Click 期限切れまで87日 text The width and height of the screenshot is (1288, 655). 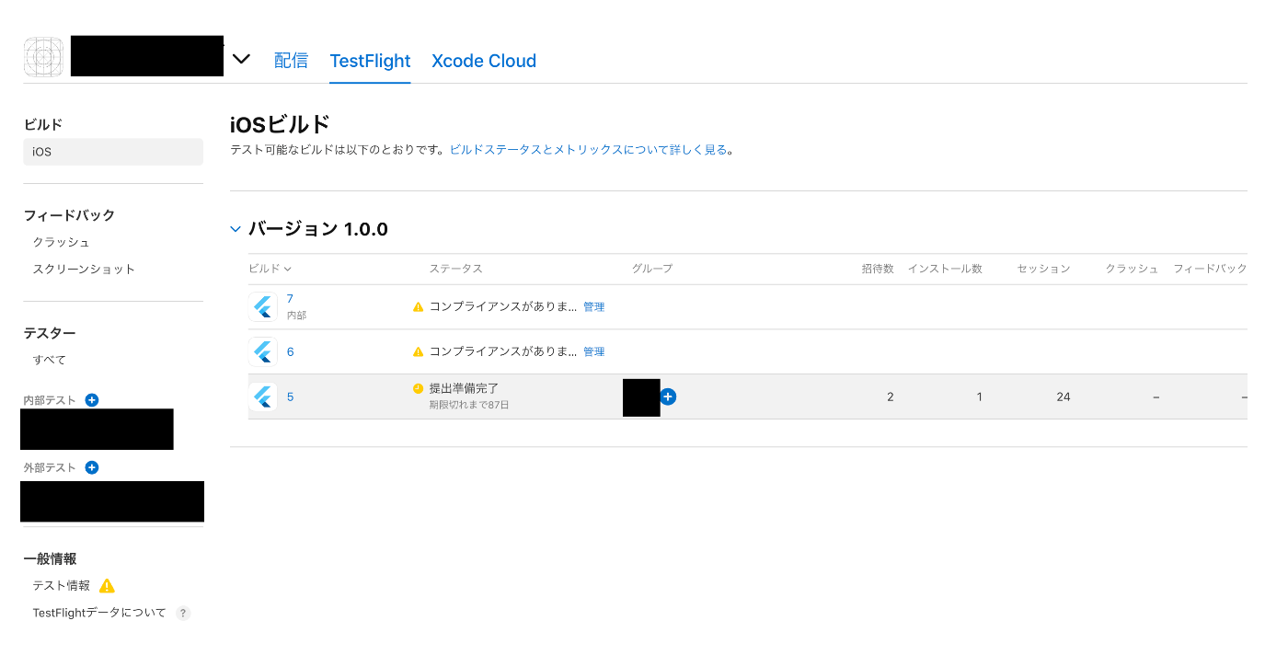point(468,405)
